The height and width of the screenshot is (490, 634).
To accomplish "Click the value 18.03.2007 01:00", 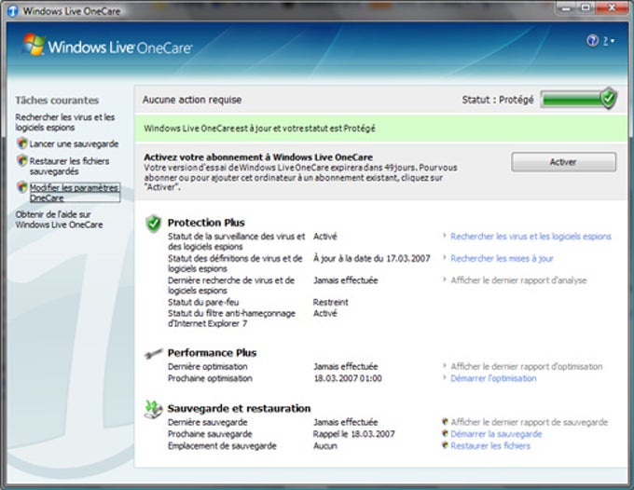I will click(348, 378).
